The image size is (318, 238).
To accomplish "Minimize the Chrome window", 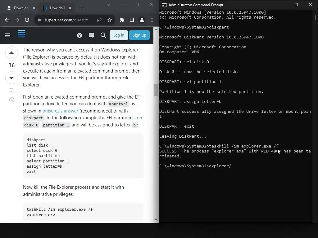I will [x=123, y=5].
